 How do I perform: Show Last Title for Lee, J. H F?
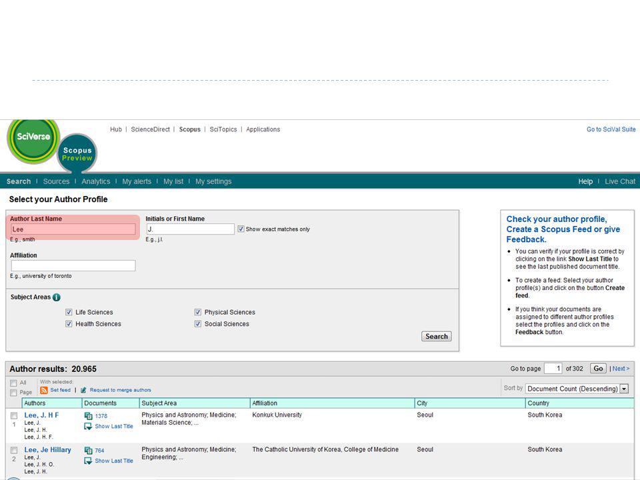114,426
